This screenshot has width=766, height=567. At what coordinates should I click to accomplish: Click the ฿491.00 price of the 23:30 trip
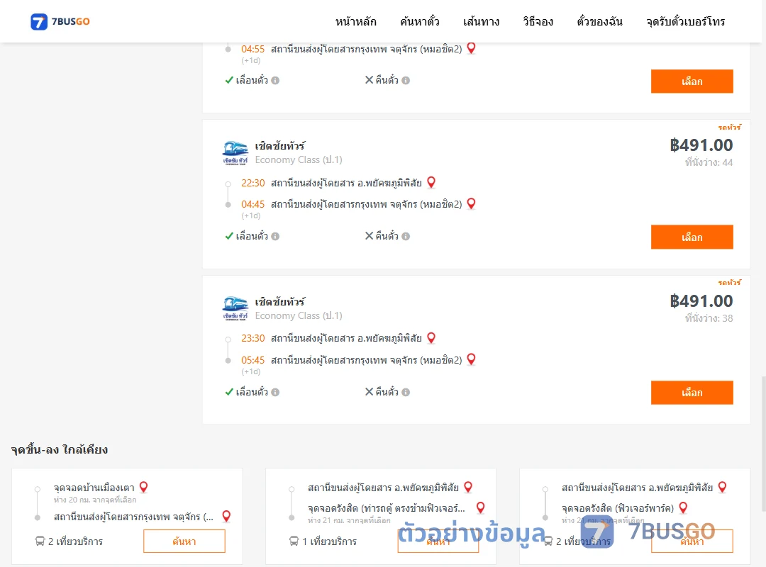[701, 301]
